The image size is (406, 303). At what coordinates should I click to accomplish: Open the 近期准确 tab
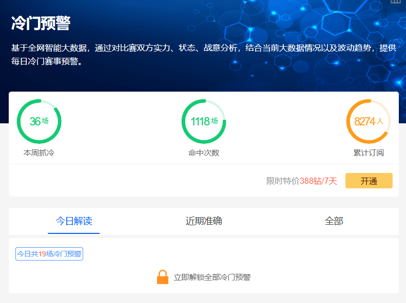204,221
